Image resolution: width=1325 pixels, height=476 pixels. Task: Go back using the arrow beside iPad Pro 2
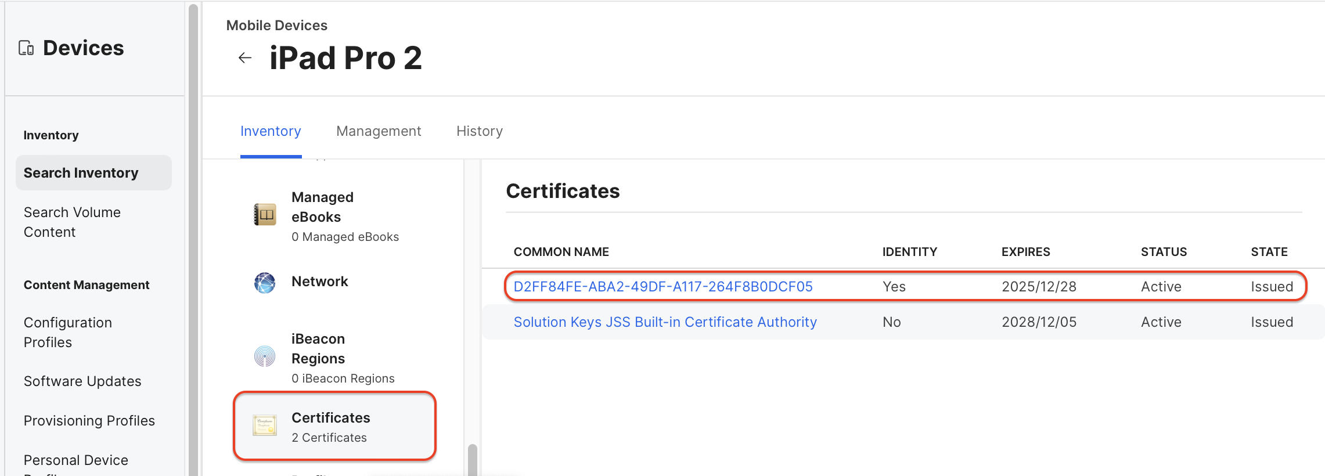click(x=245, y=58)
